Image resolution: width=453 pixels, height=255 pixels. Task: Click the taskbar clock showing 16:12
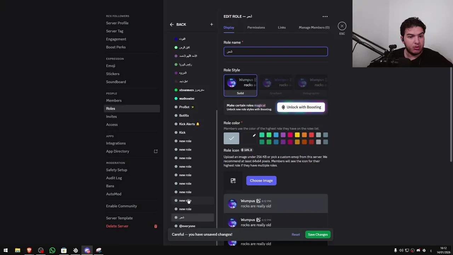[443, 250]
